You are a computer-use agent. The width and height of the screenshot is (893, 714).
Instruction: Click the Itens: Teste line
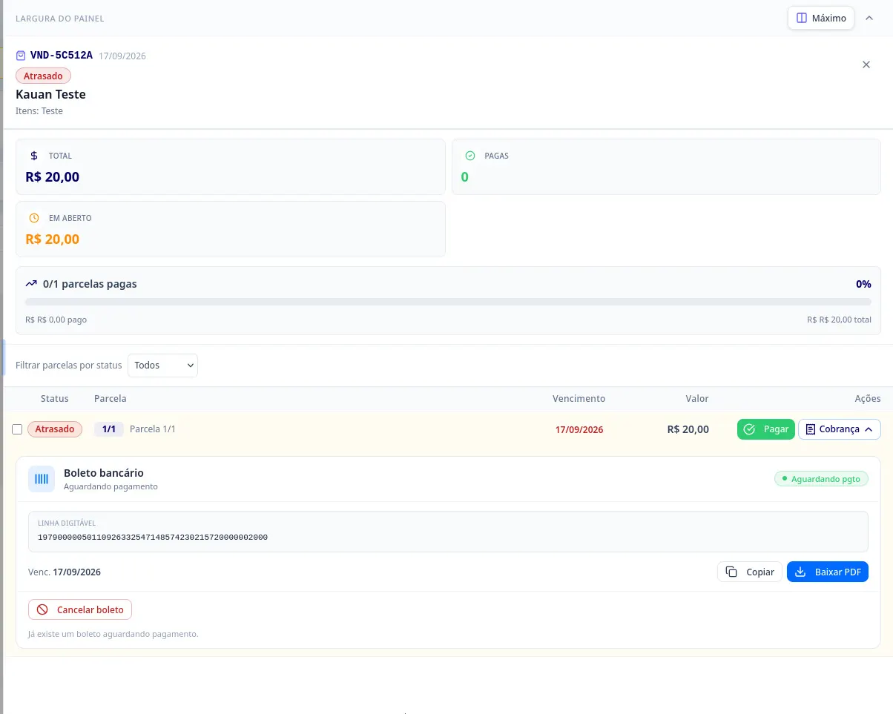39,111
